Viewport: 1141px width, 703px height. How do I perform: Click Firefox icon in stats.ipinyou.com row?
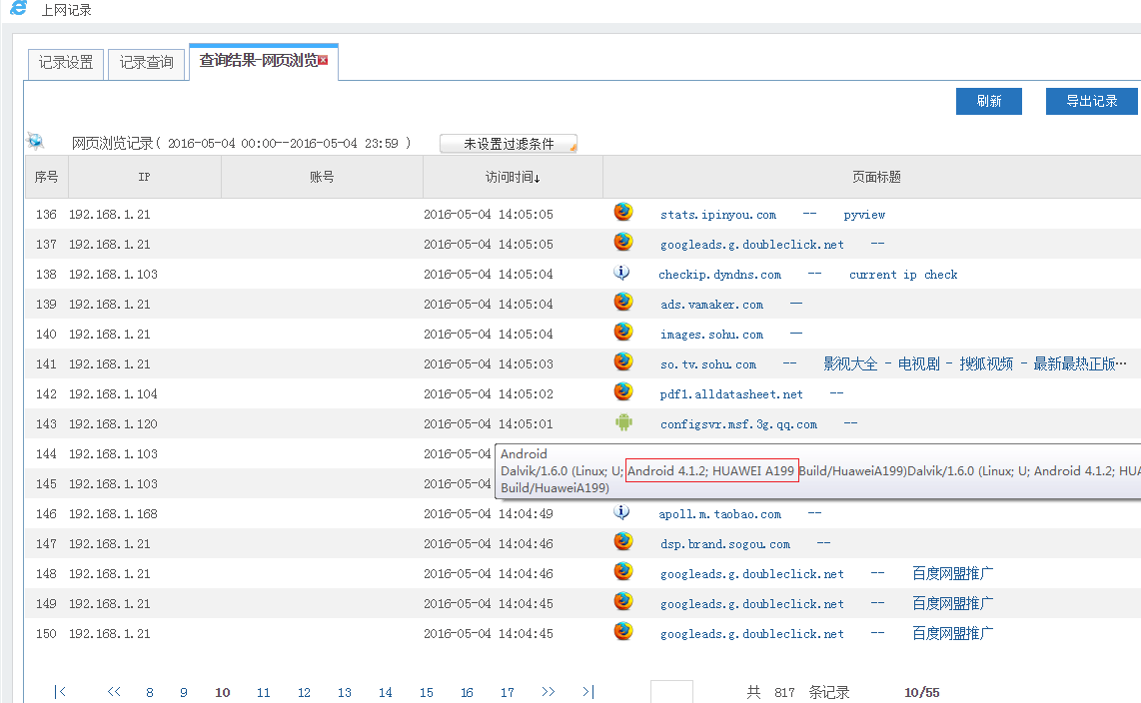click(x=623, y=212)
